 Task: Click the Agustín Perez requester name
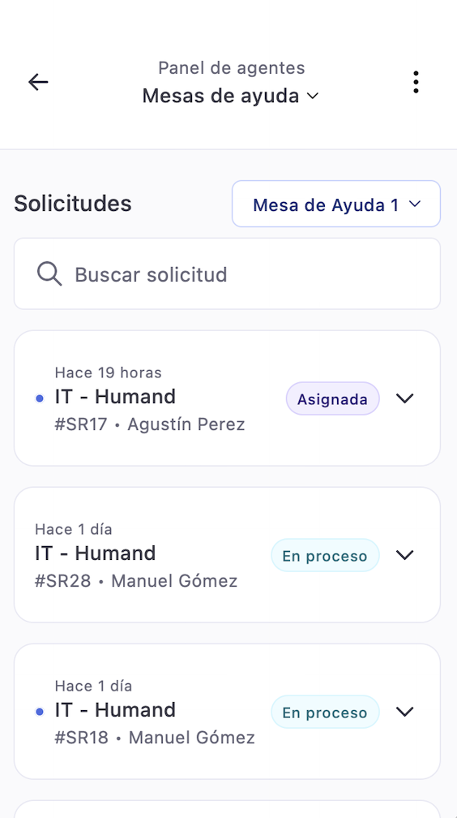pyautogui.click(x=186, y=424)
